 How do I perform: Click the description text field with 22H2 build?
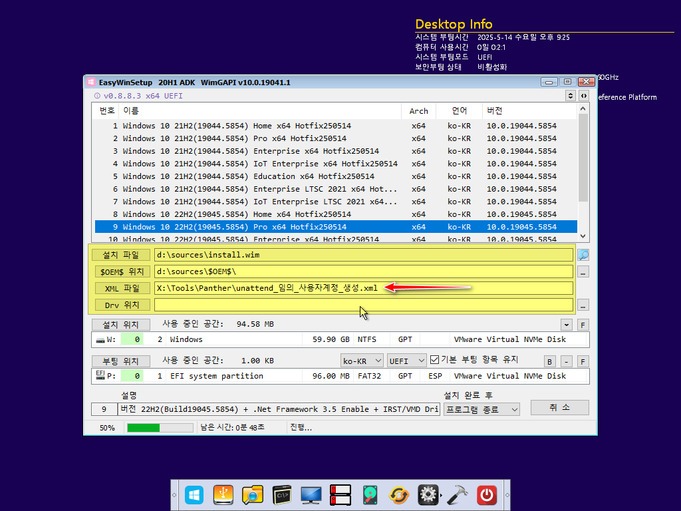(279, 409)
